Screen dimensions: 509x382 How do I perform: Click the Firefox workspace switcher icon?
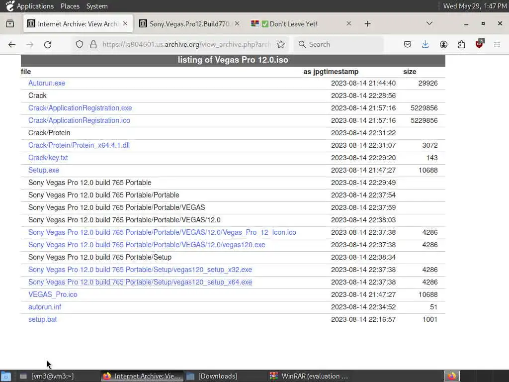click(x=451, y=376)
